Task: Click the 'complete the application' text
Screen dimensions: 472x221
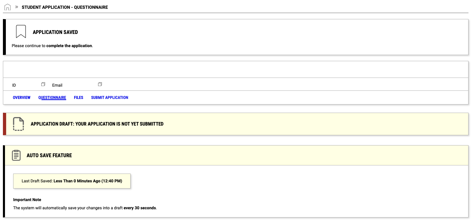Action: click(x=69, y=46)
